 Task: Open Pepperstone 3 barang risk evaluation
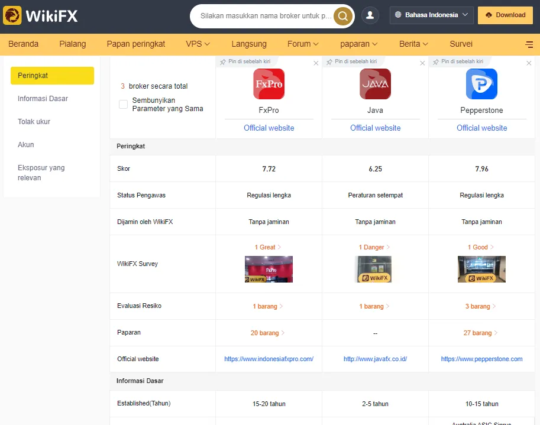pos(480,306)
